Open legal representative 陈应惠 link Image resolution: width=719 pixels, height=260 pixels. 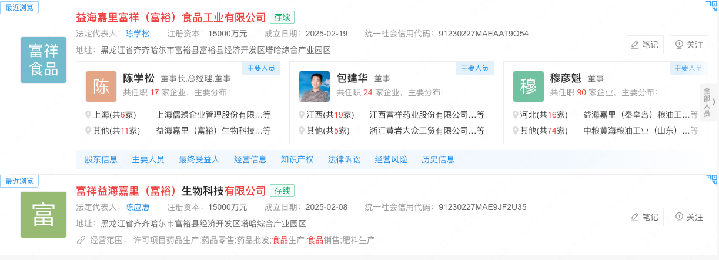(138, 207)
